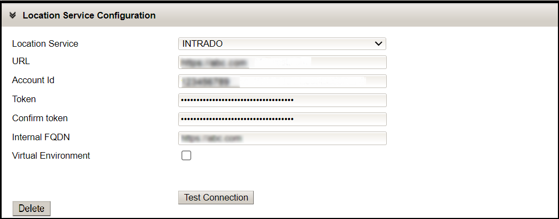Click the Confirm token password field
The image size is (559, 219).
tap(282, 119)
